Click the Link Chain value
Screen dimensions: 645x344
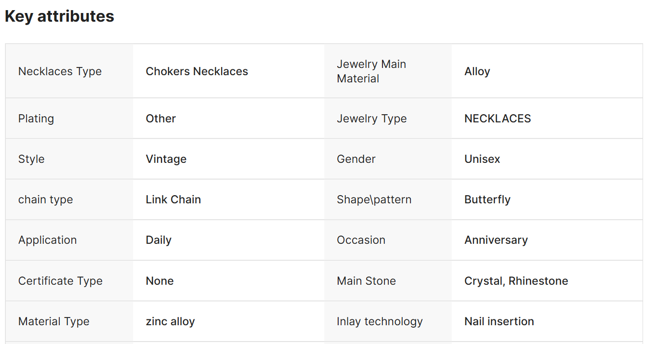click(173, 199)
